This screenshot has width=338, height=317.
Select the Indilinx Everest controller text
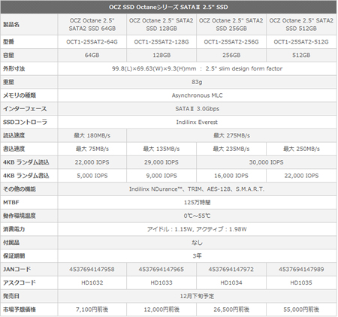coord(197,122)
